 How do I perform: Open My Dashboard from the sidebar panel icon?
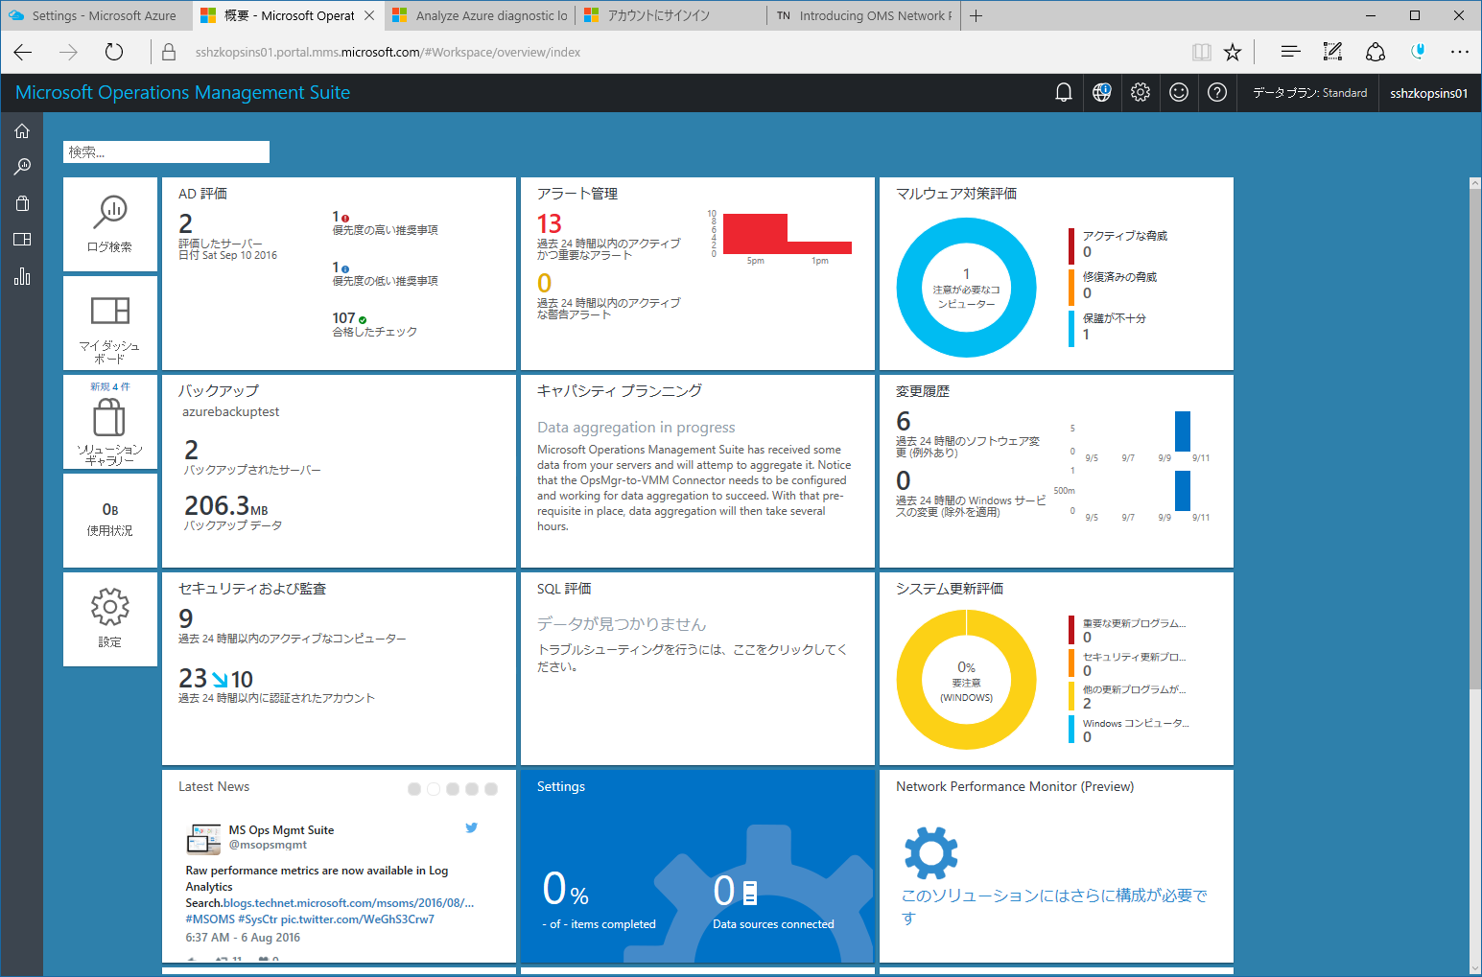[x=21, y=240]
